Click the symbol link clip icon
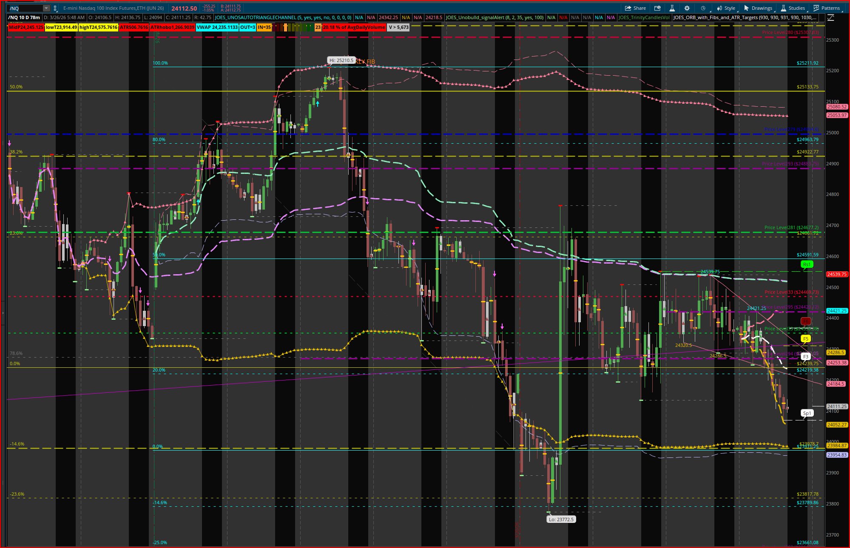Viewport: 850px width, 548px height. [x=55, y=9]
